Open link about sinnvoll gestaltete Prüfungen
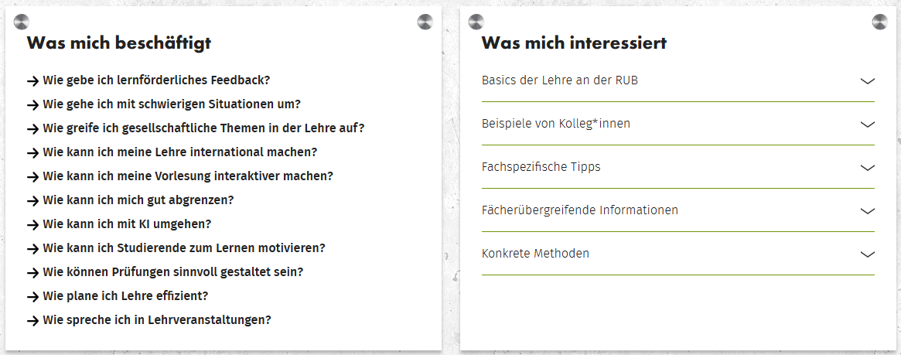The width and height of the screenshot is (901, 355). (x=172, y=272)
